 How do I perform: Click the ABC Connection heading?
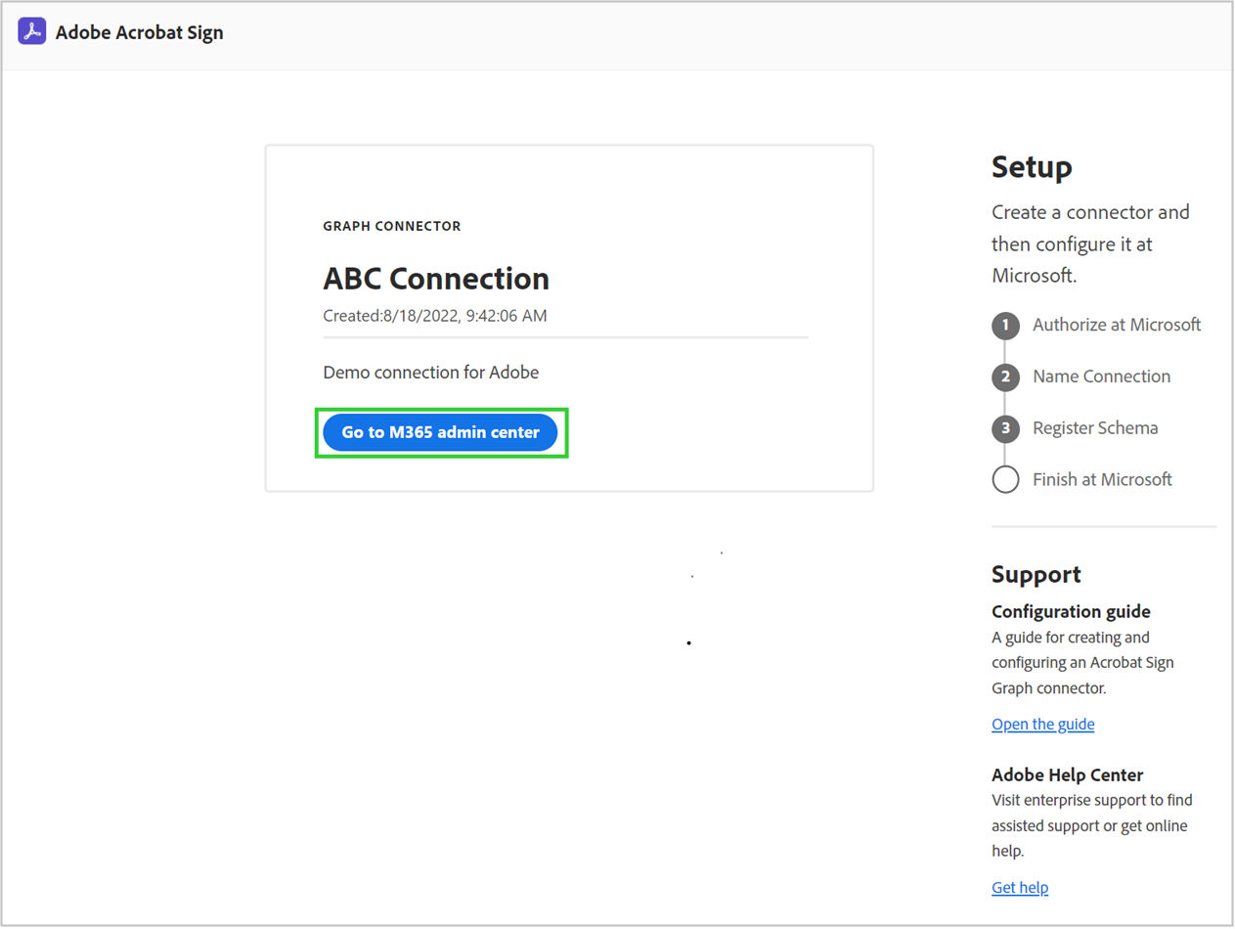point(436,279)
